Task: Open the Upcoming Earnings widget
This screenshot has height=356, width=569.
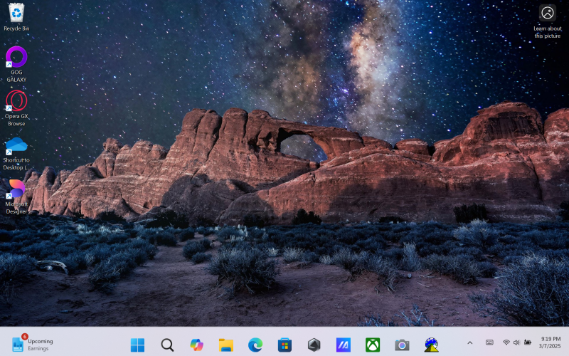Action: point(33,345)
